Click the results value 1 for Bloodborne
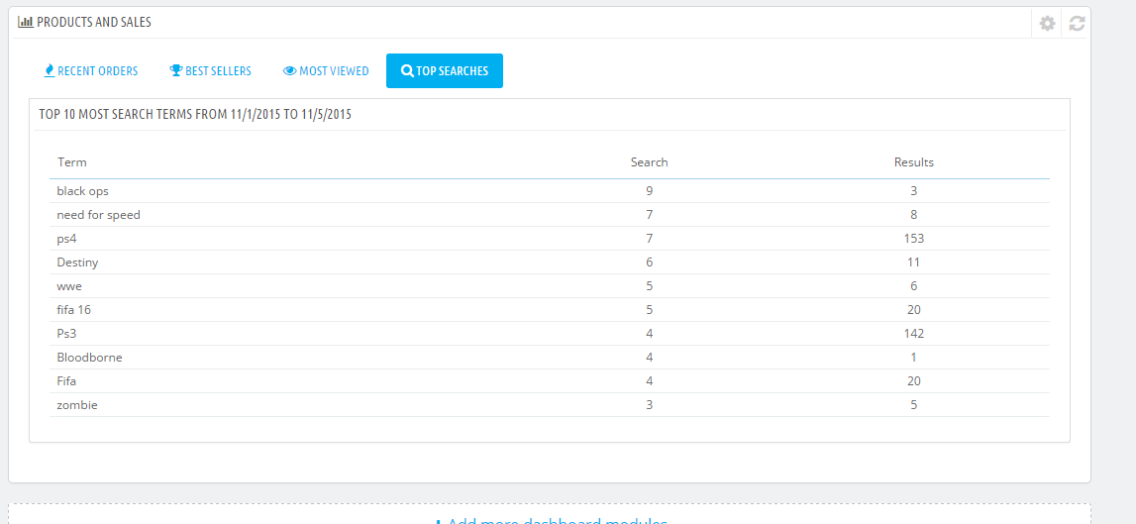The height and width of the screenshot is (524, 1136). (x=913, y=358)
